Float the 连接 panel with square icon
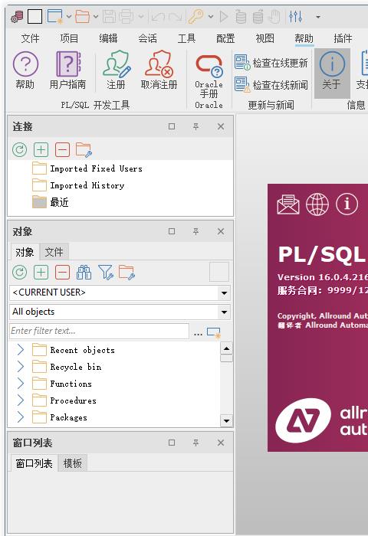 (x=172, y=126)
